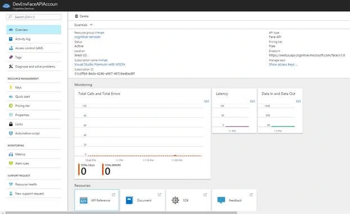
Task: Edit the Latency chart
Action: point(252,101)
